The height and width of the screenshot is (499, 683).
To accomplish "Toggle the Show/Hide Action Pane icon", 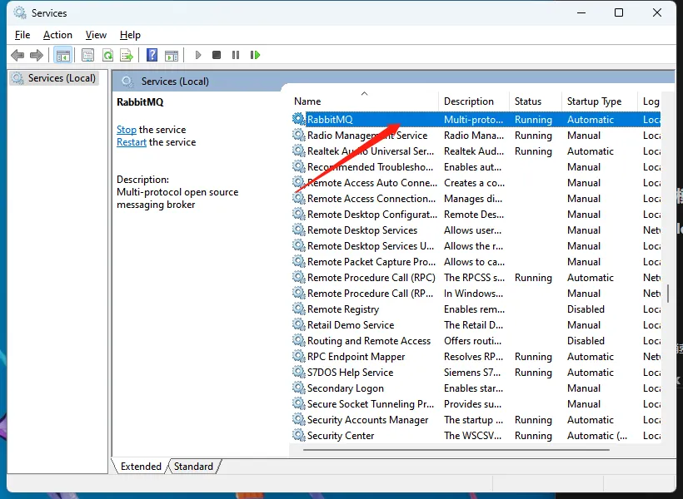I will (x=172, y=55).
